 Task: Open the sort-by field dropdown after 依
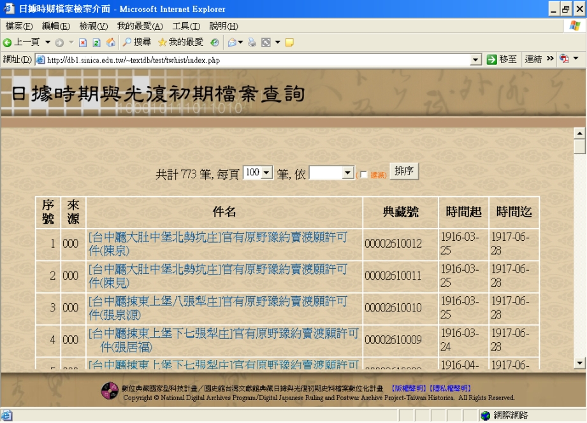point(347,173)
